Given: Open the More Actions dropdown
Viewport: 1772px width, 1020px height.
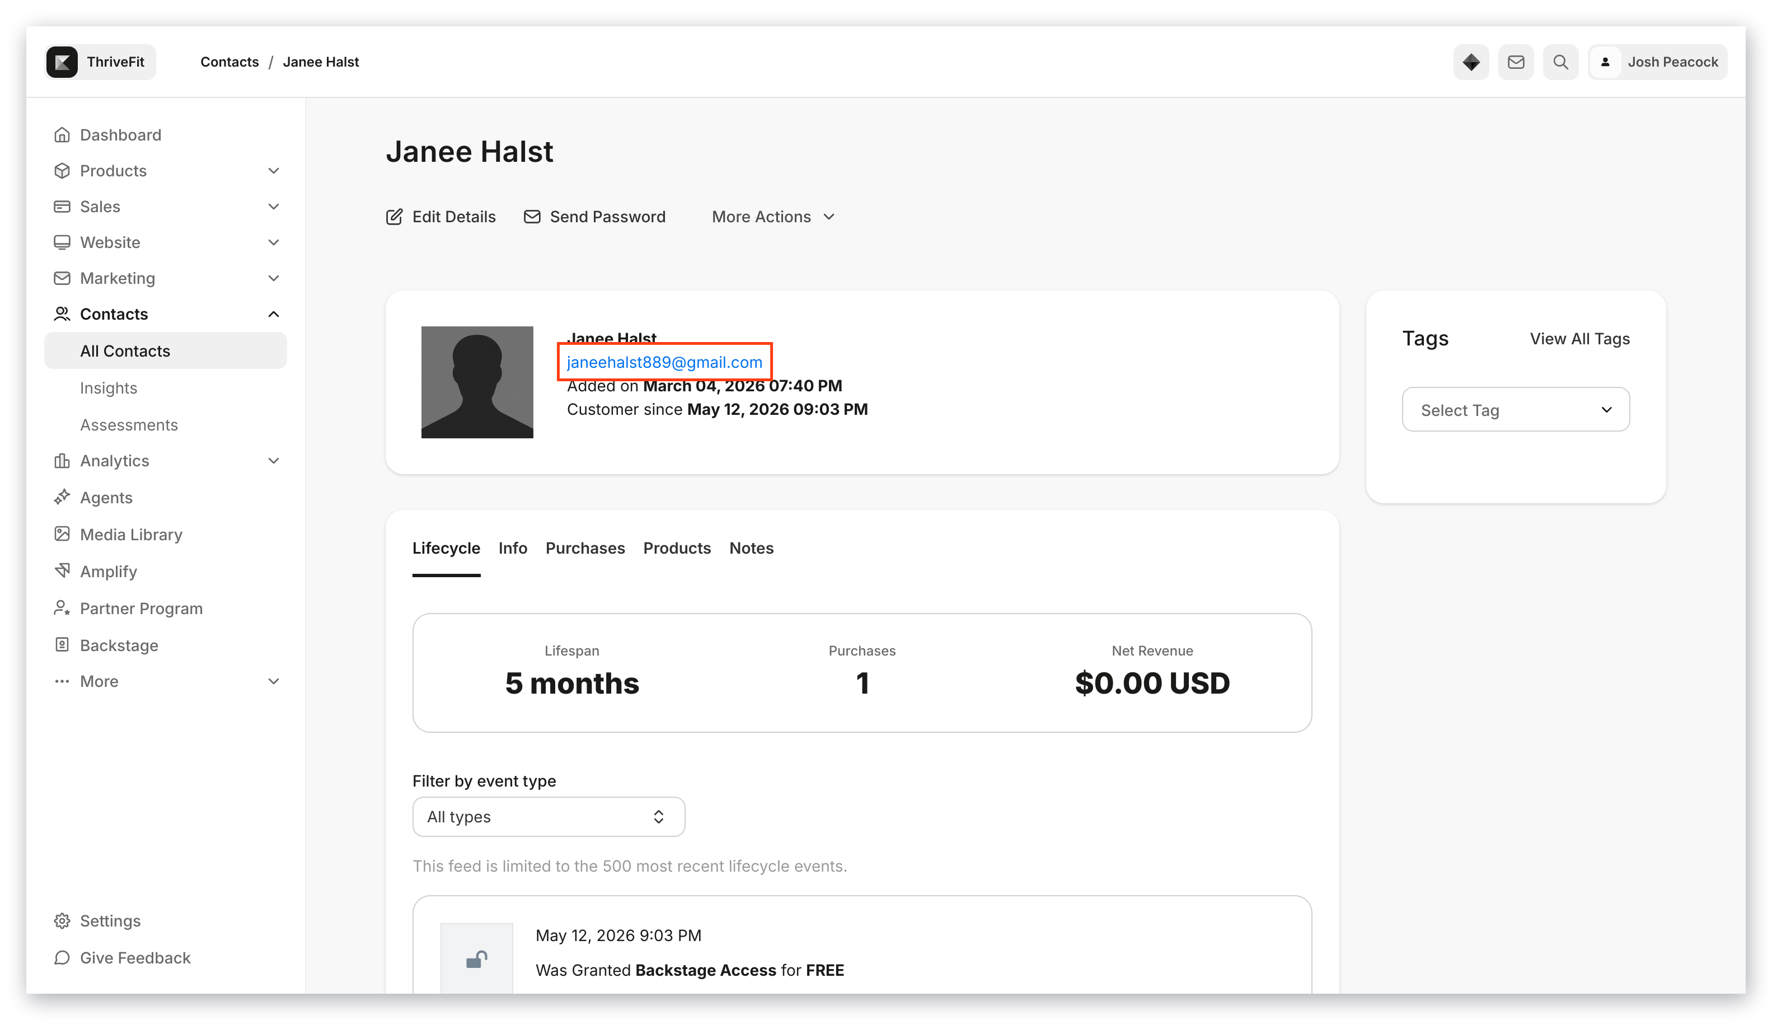Looking at the screenshot, I should [772, 217].
